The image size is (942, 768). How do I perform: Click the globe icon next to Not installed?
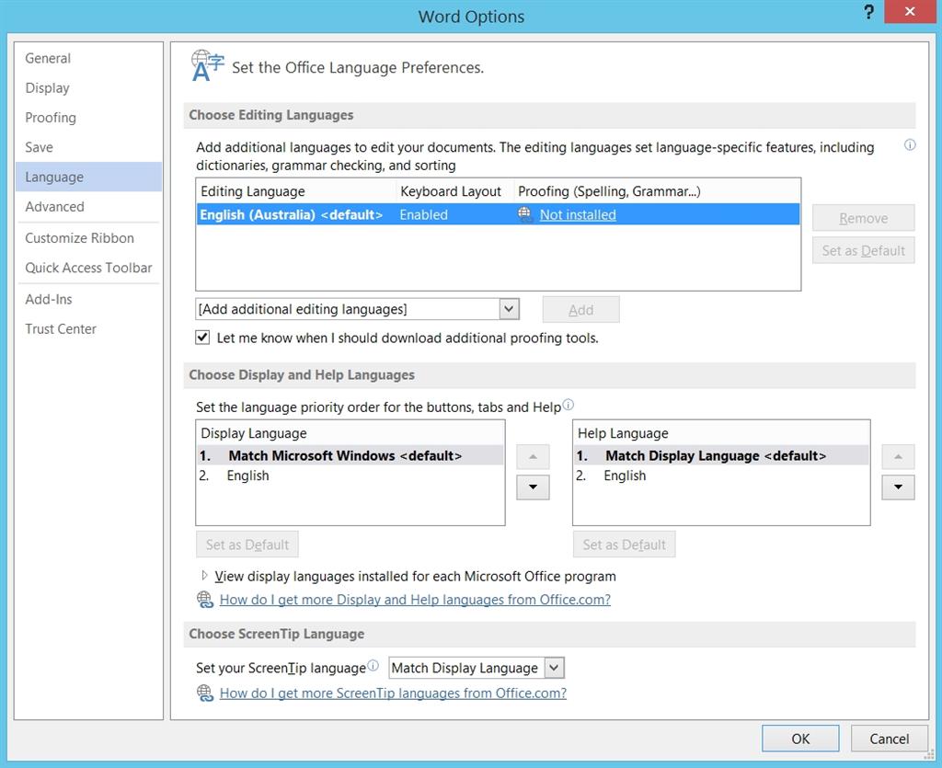tap(525, 214)
